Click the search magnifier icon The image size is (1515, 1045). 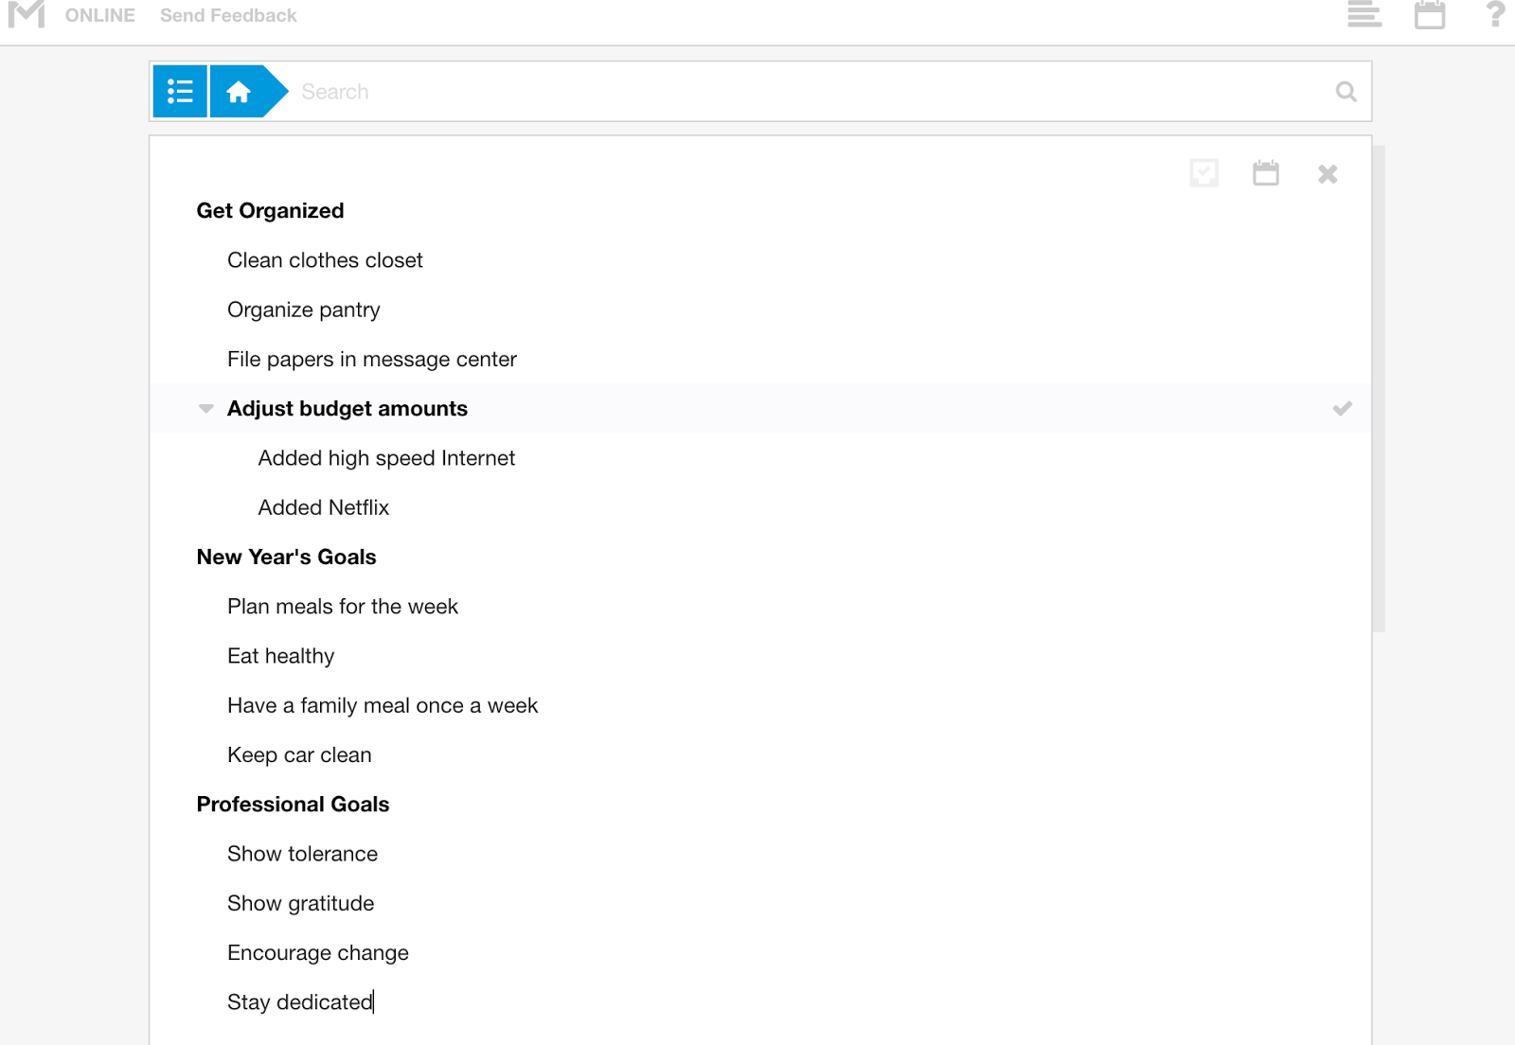[x=1346, y=92]
